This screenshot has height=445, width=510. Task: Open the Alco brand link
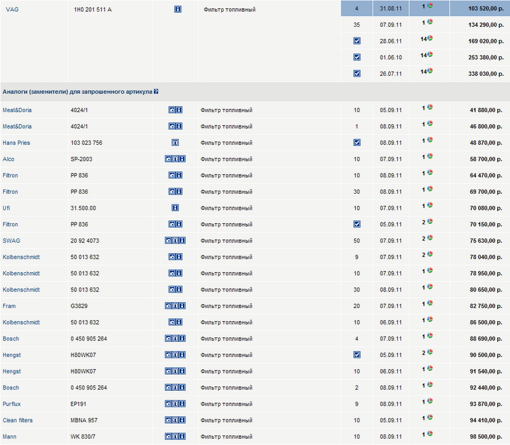[x=8, y=159]
